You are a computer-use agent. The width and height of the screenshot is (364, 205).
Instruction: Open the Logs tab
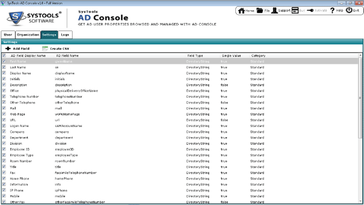pos(65,34)
